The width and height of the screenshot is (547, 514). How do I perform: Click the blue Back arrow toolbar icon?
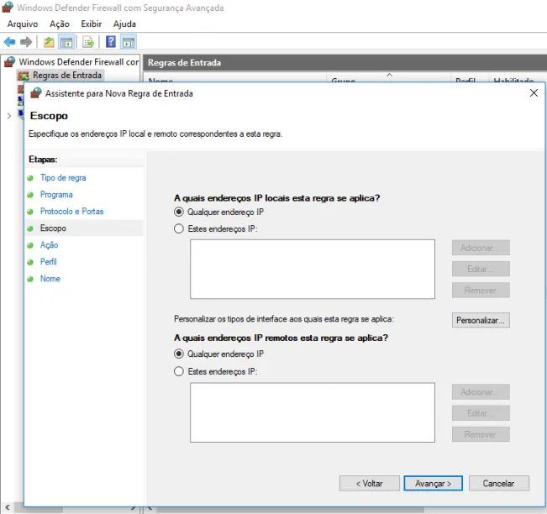(9, 42)
